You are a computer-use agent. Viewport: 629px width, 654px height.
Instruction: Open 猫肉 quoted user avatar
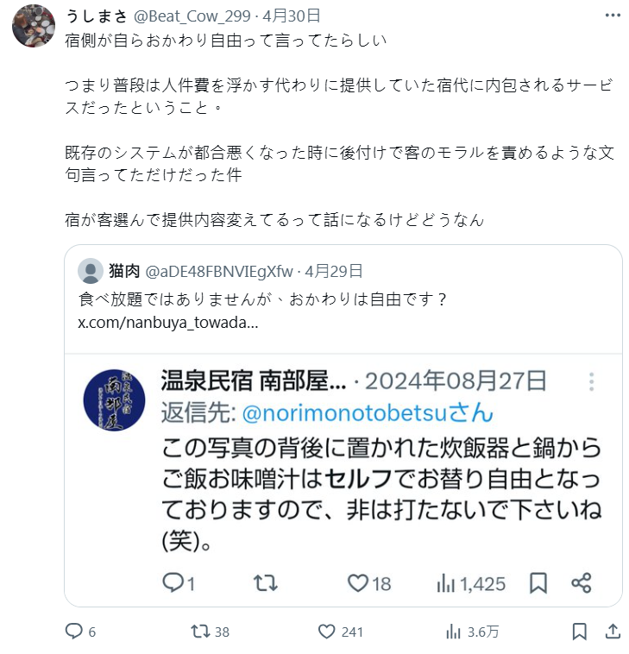91,271
